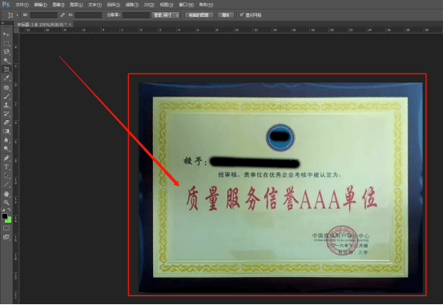
Task: Select the Hand tool
Action: click(6, 194)
